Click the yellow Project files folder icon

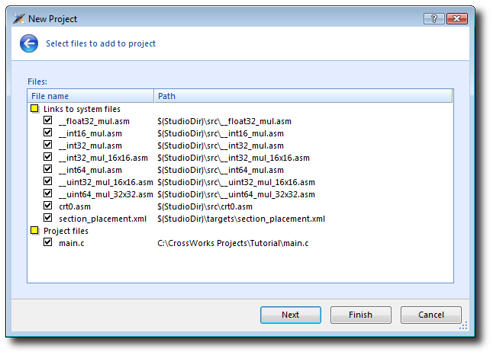(34, 230)
